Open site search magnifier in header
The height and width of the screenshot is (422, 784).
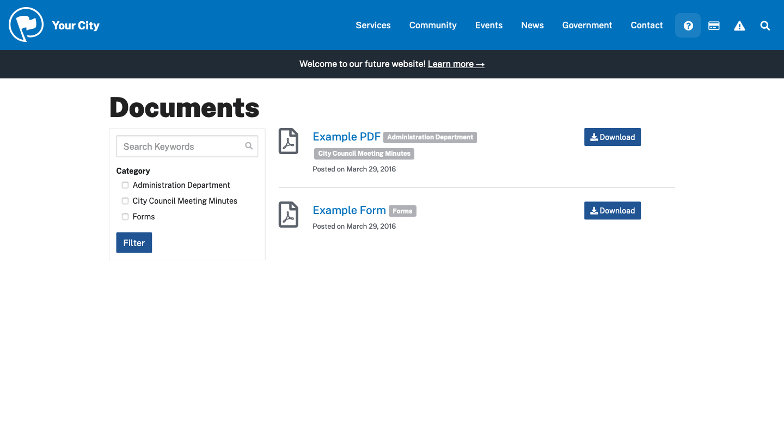tap(765, 26)
